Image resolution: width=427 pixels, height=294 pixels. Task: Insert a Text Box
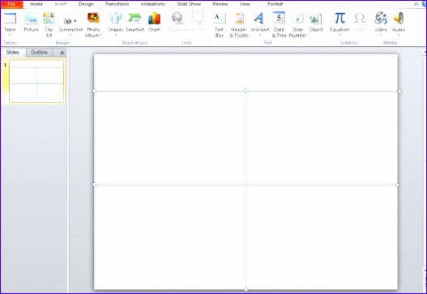(220, 24)
